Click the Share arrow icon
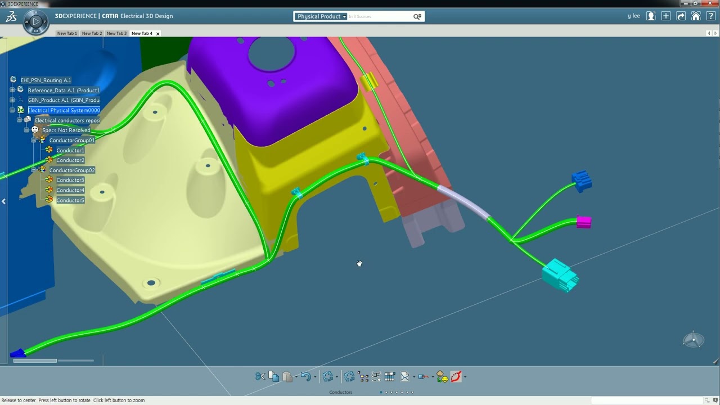 681,16
